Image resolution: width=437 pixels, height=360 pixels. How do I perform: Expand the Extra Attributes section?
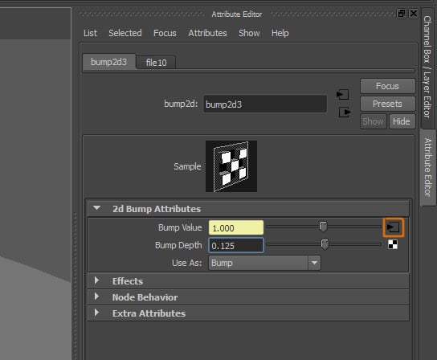click(248, 313)
